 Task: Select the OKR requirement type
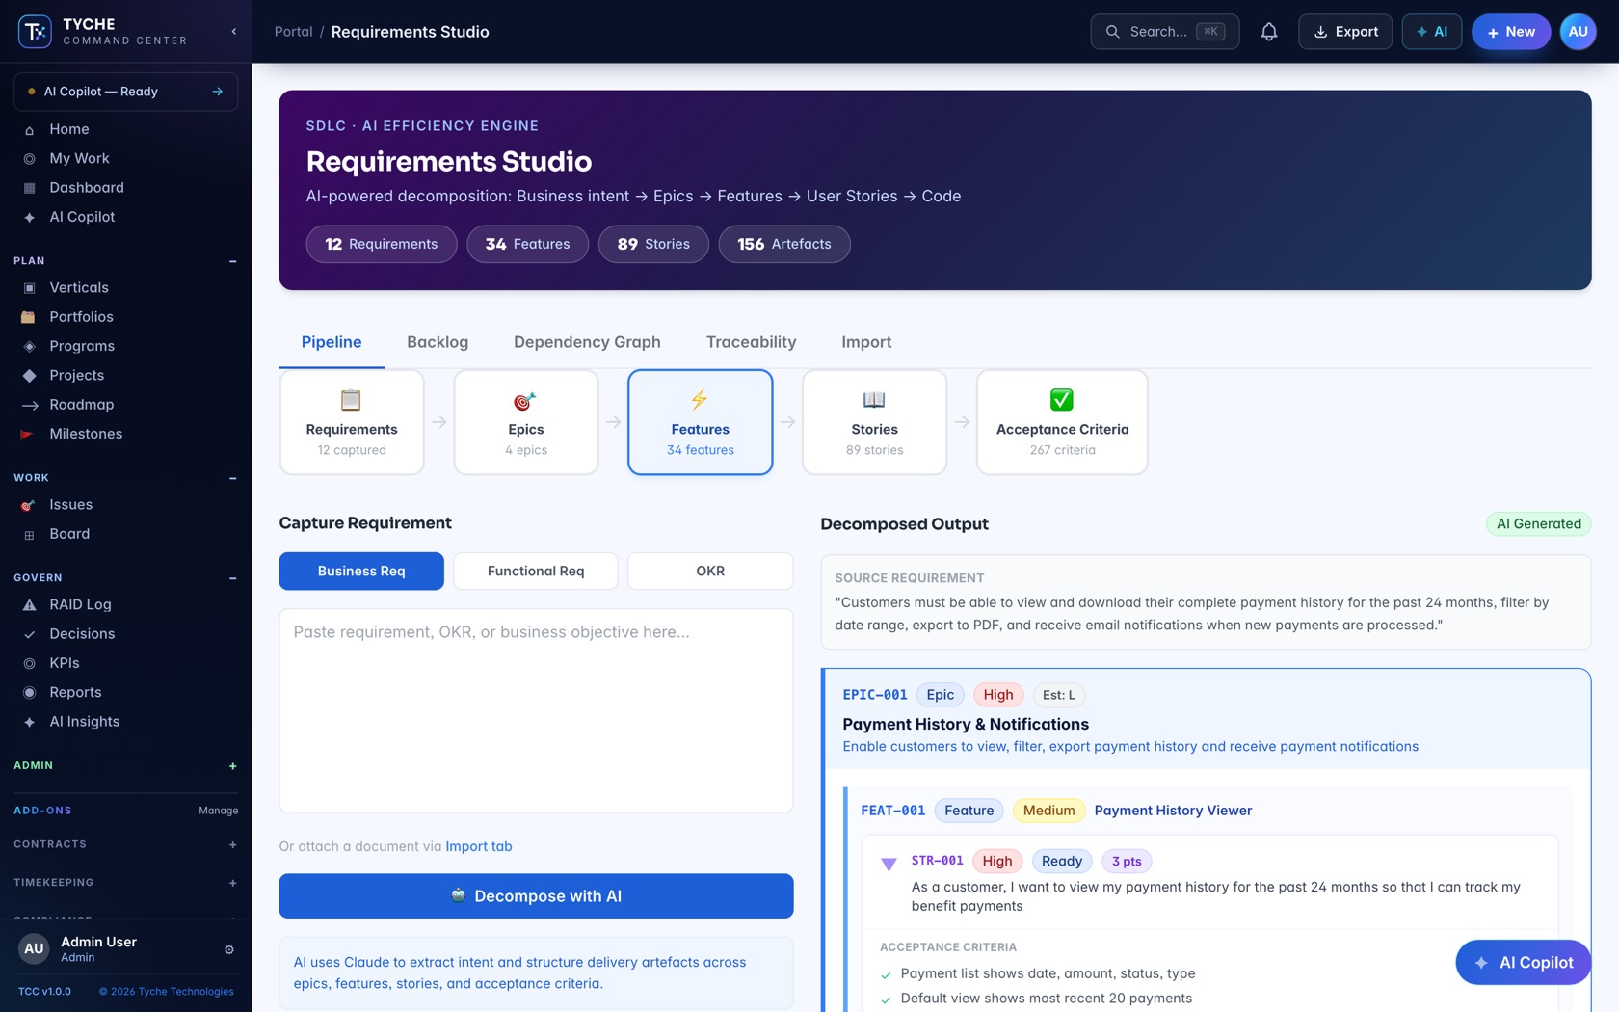pyautogui.click(x=710, y=571)
